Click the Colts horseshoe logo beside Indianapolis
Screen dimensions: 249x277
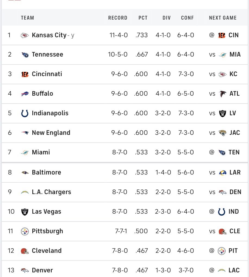click(25, 113)
